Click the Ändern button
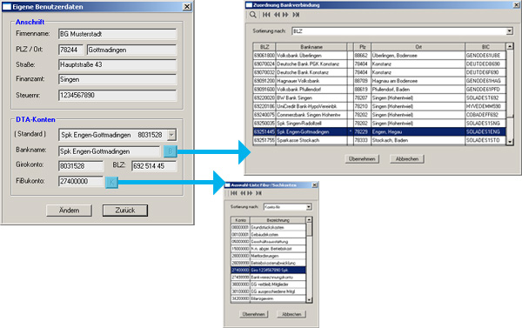Image resolution: width=522 pixels, height=328 pixels. pyautogui.click(x=69, y=211)
